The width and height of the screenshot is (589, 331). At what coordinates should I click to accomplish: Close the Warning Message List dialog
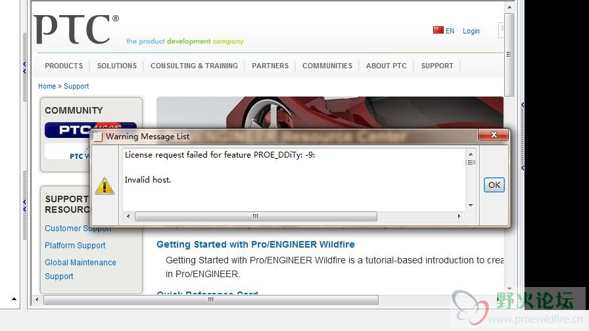click(x=494, y=135)
